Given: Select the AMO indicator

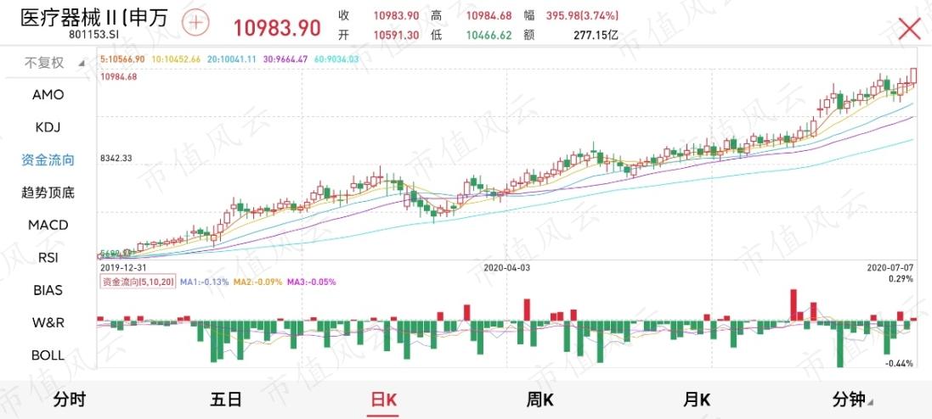Looking at the screenshot, I should coord(48,95).
